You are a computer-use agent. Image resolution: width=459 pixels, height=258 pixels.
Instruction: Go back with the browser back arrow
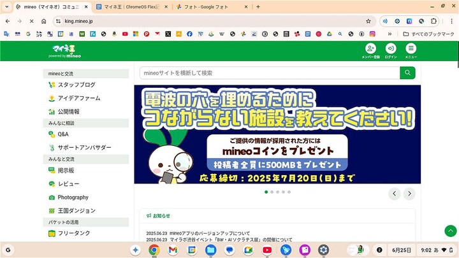8,21
